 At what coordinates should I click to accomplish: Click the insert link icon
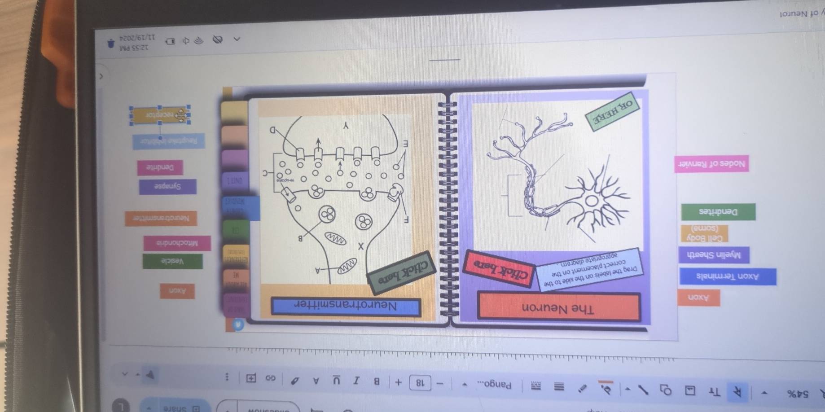(x=270, y=378)
